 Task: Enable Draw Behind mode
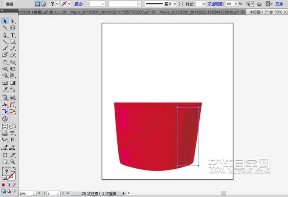[x=9, y=191]
